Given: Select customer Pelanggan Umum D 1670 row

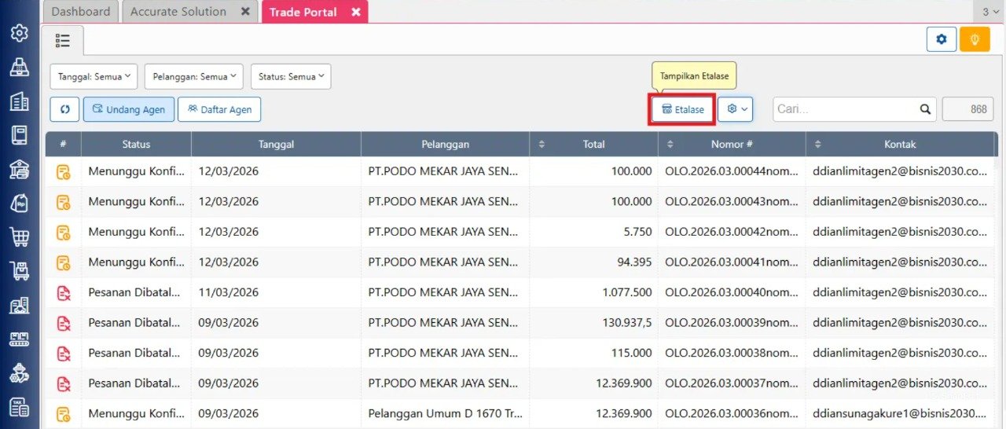Looking at the screenshot, I should (x=445, y=413).
